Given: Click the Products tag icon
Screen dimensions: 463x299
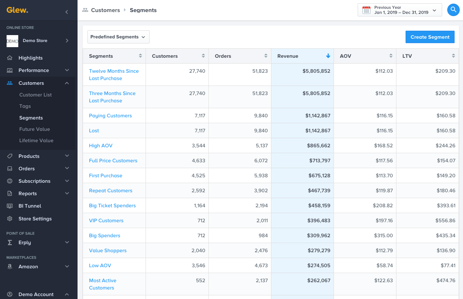Looking at the screenshot, I should point(10,156).
